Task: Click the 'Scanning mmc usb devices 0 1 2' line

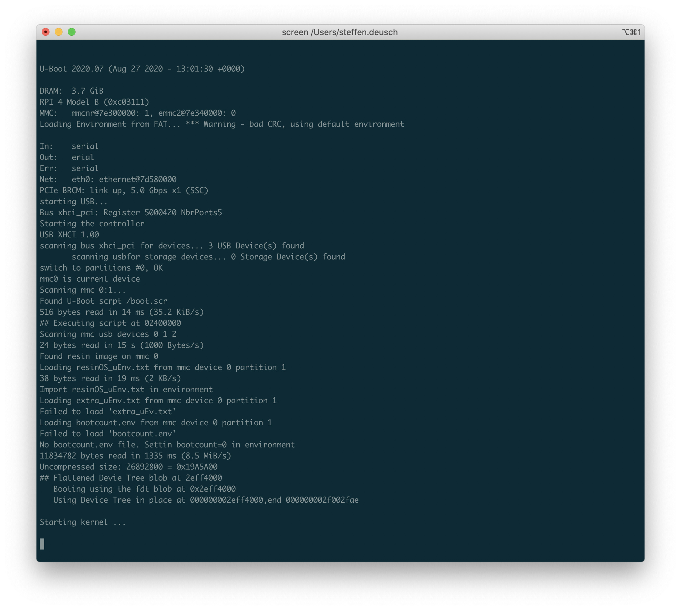Action: coord(108,334)
